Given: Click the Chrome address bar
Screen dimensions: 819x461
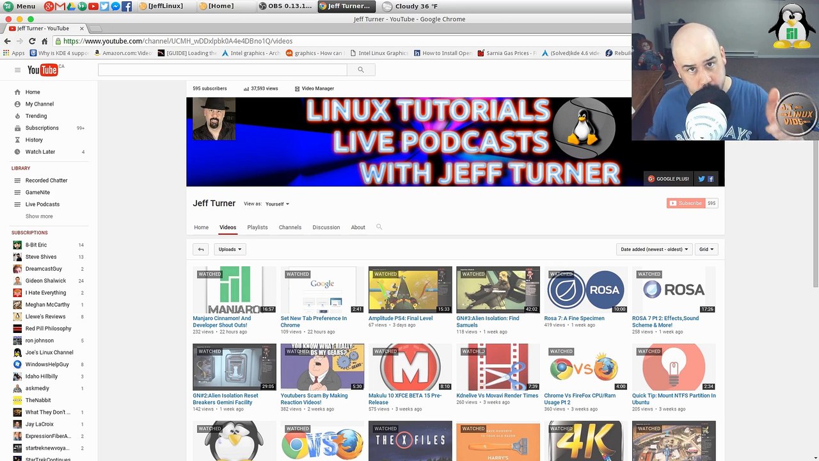Looking at the screenshot, I should pyautogui.click(x=339, y=41).
